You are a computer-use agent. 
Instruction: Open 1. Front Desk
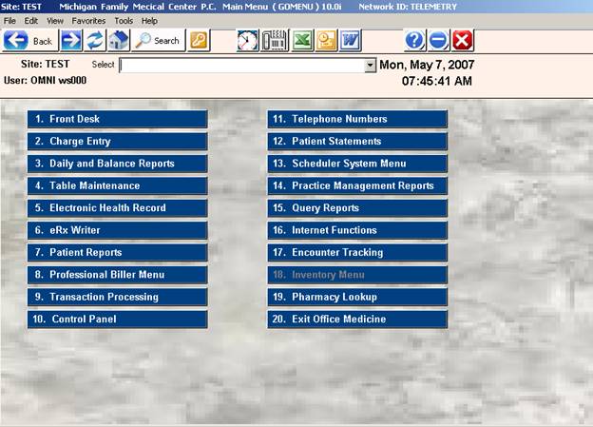click(x=117, y=119)
